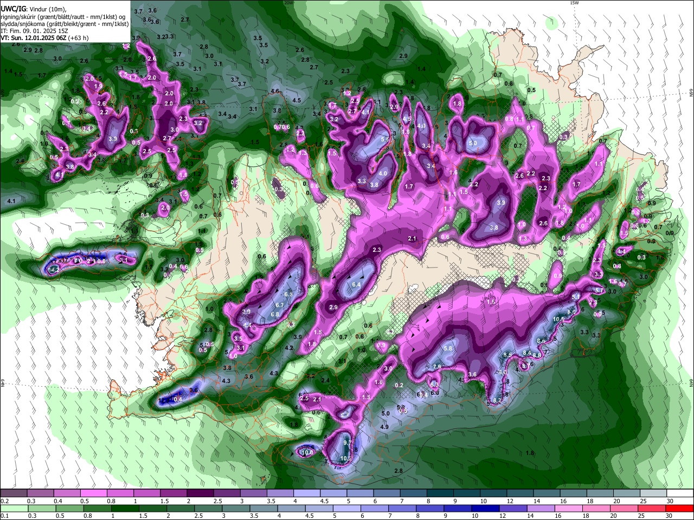Click the 'UWC/IG: Vindur (10m)' title text
The width and height of the screenshot is (694, 520).
click(34, 9)
